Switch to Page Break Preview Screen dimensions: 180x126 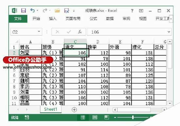[107, 117]
